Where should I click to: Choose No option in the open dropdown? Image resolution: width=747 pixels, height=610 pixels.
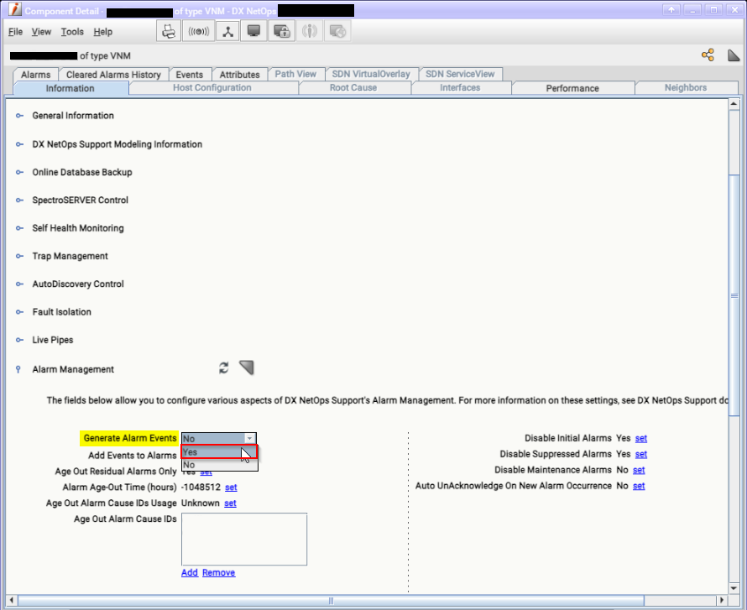pyautogui.click(x=218, y=465)
